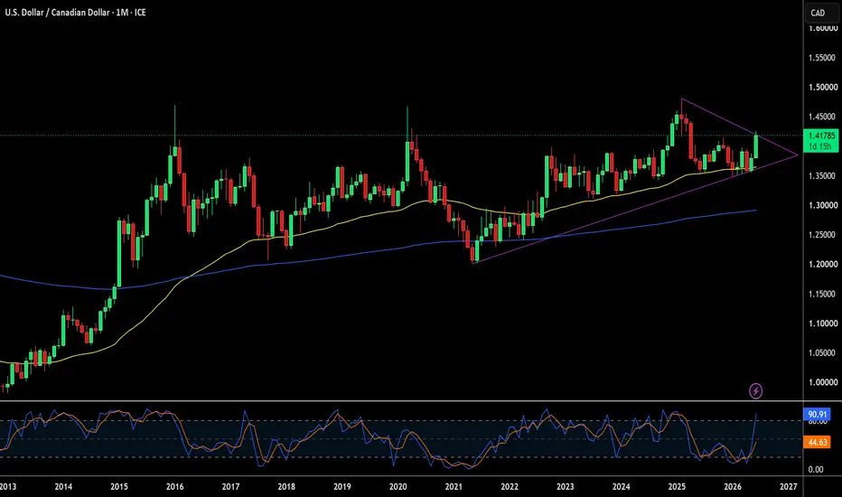Click the 1.50000 price axis label
Screen dimensions: 842x497
coord(823,87)
